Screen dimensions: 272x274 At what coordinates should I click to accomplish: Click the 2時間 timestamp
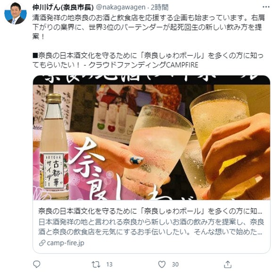(159, 8)
